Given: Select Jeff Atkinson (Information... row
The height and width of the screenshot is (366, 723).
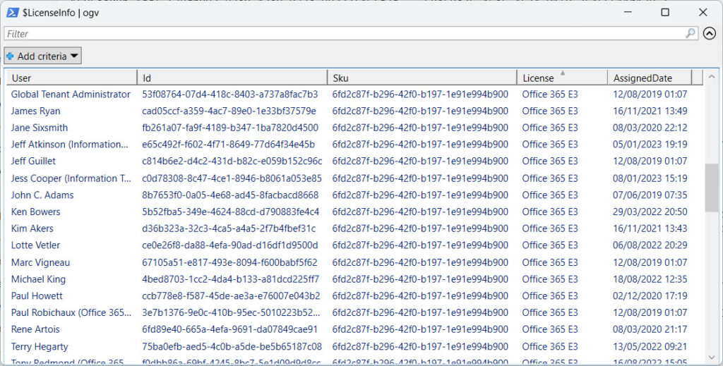Looking at the screenshot, I should pos(354,144).
